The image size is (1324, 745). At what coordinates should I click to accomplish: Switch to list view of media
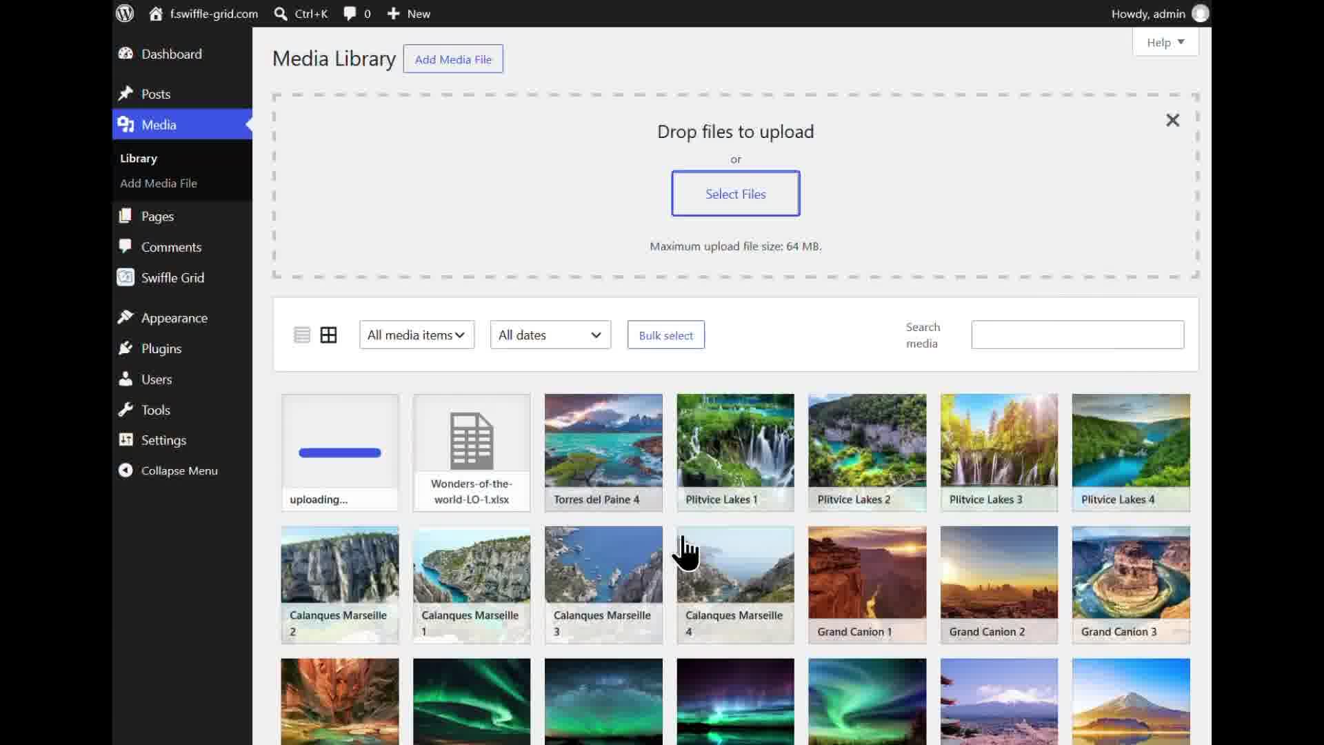click(x=302, y=335)
